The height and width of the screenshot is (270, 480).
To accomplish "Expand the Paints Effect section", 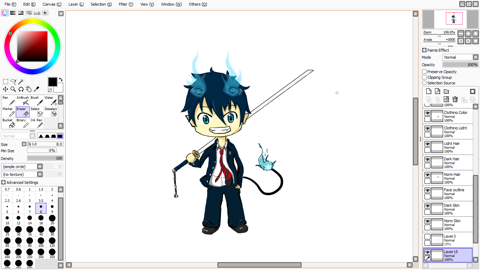I will (x=424, y=50).
